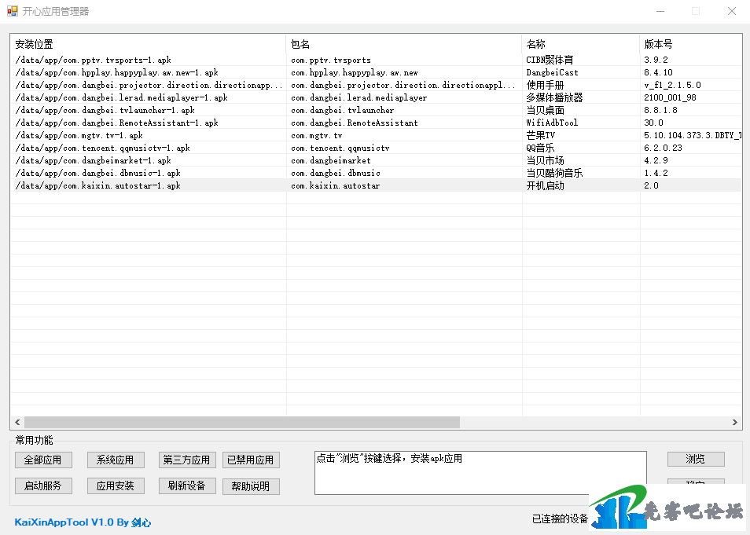The height and width of the screenshot is (535, 750).
Task: Refresh devices with 刷新设备 button
Action: tap(186, 486)
